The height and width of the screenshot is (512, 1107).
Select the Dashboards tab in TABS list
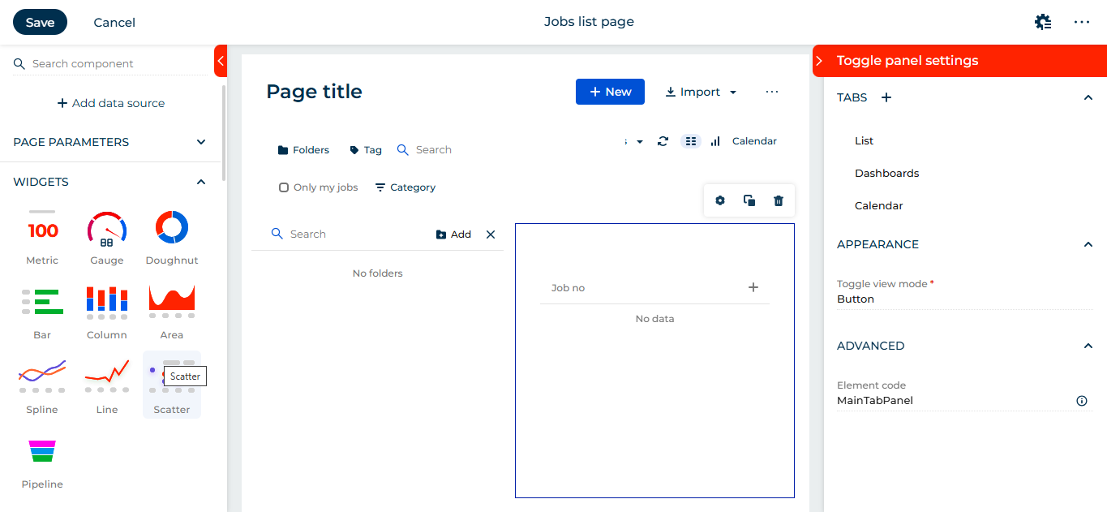point(886,173)
